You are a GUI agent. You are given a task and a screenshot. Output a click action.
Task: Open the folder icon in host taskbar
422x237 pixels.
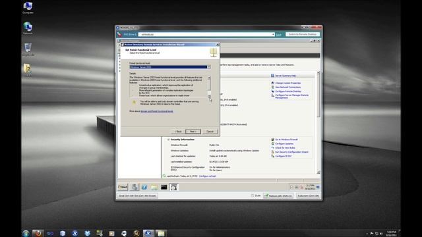click(161, 233)
